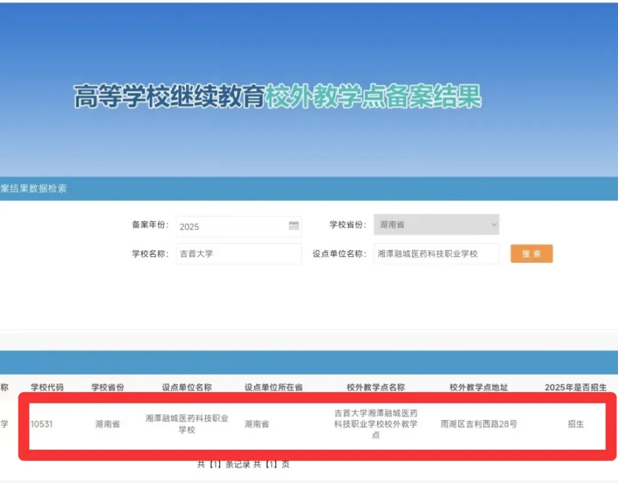
Task: Click the 学校省份 table column header
Action: (108, 387)
